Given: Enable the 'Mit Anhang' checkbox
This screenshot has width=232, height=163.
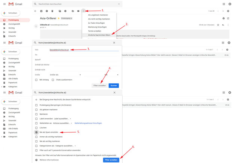Looking at the screenshot, I should [x=36, y=80].
